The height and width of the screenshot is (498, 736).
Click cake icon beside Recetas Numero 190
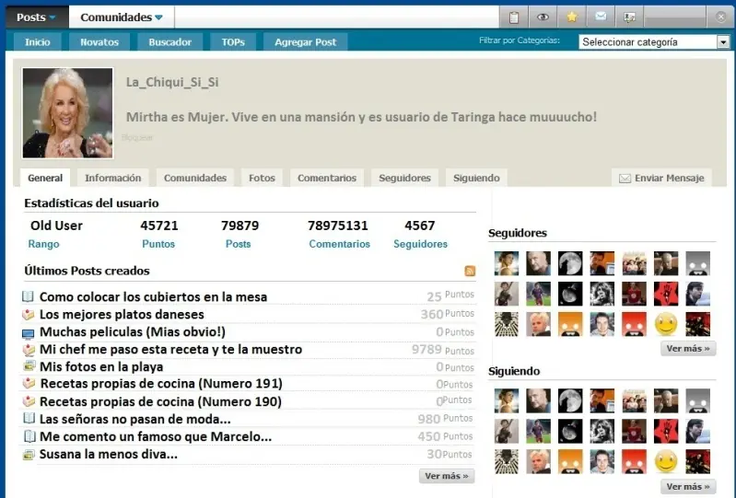pyautogui.click(x=29, y=401)
